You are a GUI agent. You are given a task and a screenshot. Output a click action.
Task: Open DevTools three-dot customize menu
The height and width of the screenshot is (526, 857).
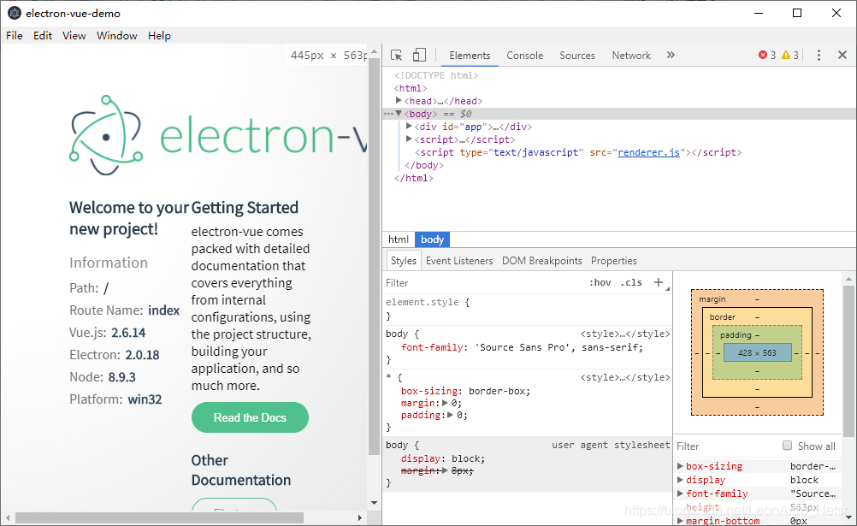point(819,55)
